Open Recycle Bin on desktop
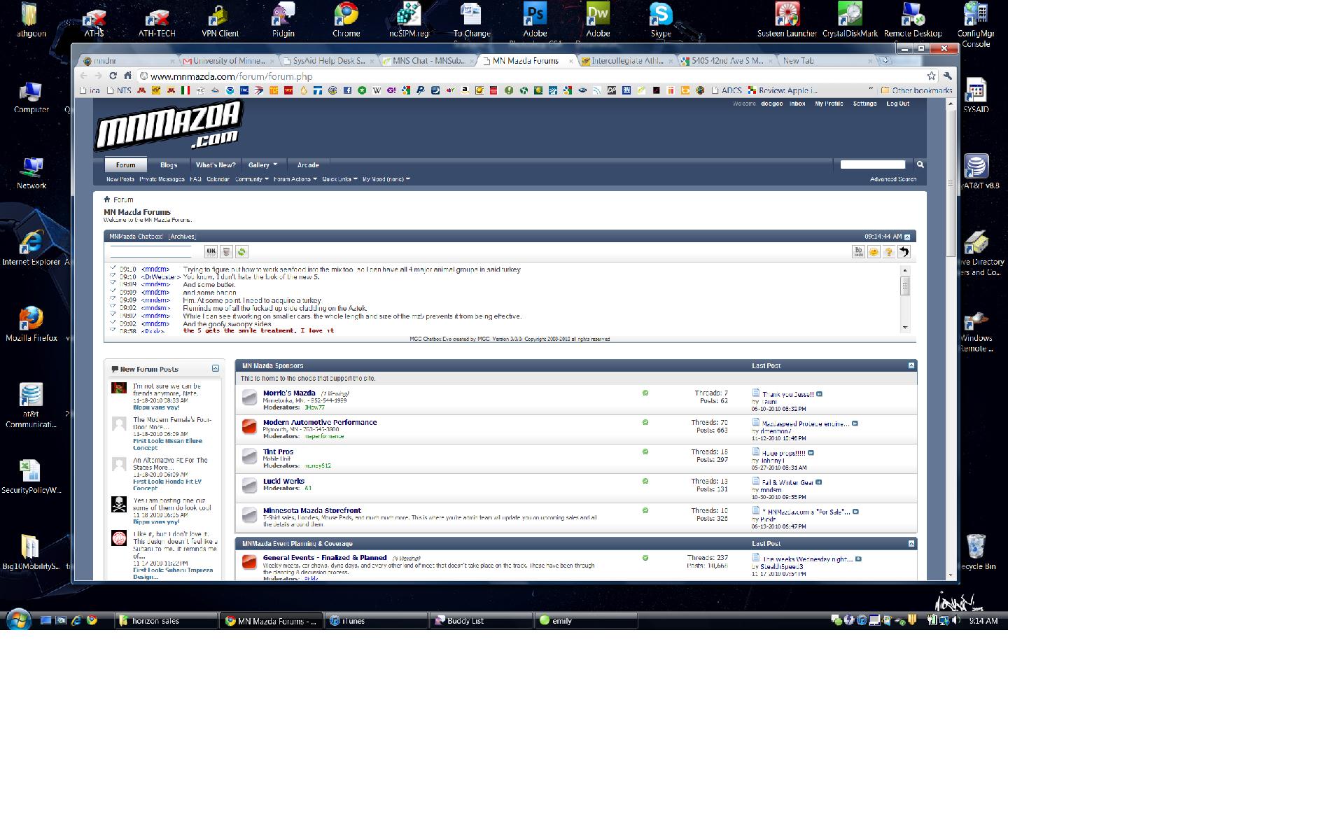 click(976, 552)
